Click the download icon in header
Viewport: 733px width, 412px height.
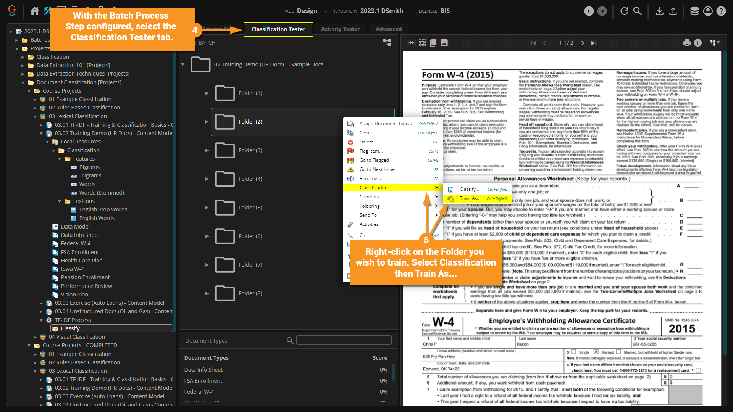[x=659, y=11]
